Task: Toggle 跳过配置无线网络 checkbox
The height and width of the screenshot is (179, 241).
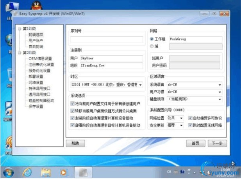Action: point(190,125)
